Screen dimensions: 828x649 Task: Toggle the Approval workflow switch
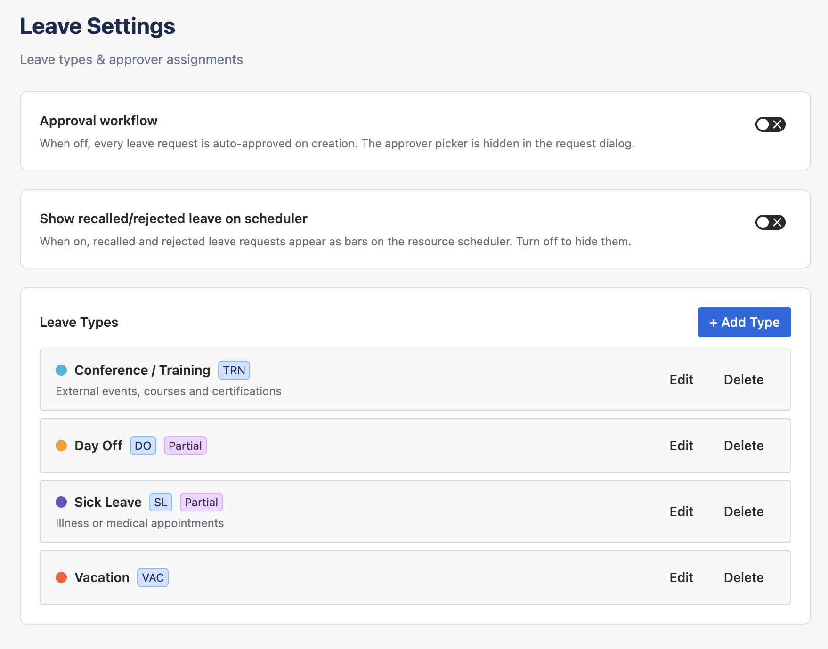point(770,124)
